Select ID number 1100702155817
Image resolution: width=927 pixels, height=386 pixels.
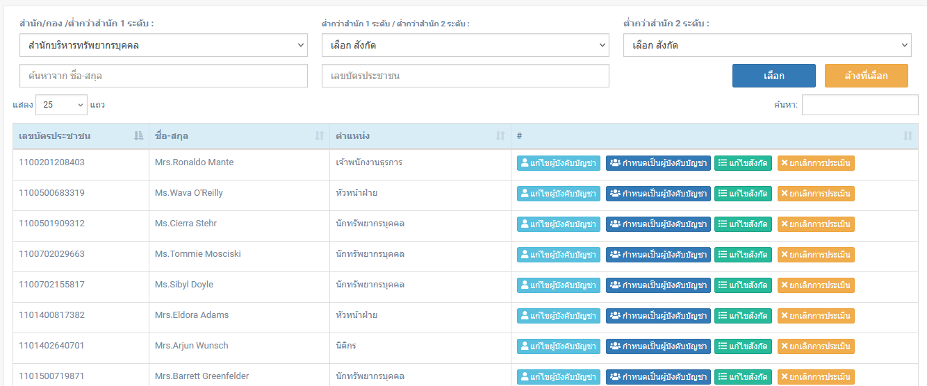tap(52, 285)
